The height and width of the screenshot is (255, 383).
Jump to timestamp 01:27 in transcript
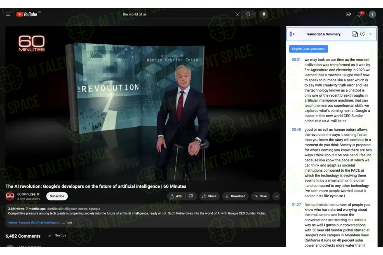click(296, 205)
